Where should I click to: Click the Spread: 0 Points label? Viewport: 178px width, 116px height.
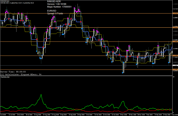click(55, 13)
